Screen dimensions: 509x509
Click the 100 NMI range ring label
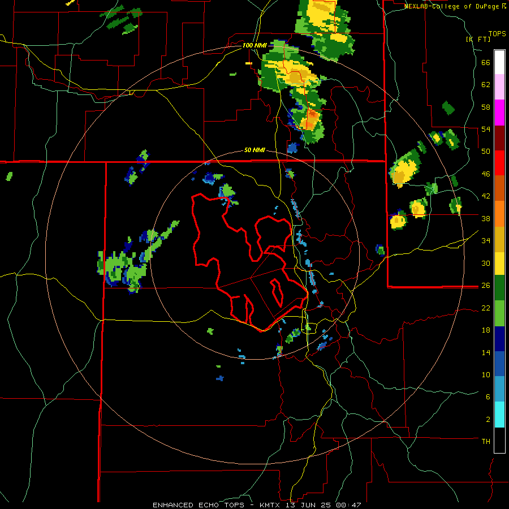pos(255,45)
